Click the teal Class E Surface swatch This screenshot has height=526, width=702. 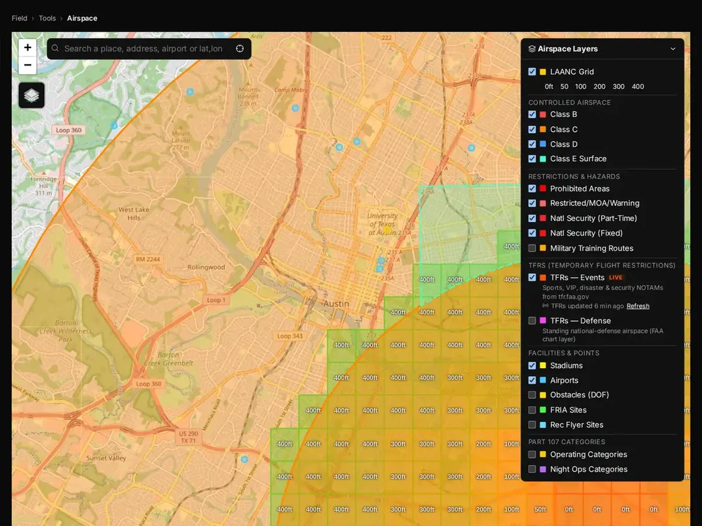coord(543,159)
